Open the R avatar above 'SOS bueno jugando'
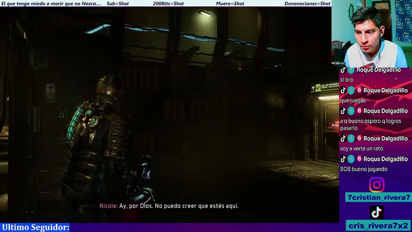Image resolution: width=412 pixels, height=232 pixels. [351, 159]
